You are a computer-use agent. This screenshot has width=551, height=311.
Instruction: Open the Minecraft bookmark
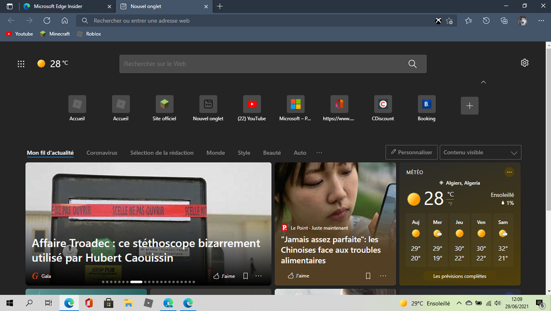(x=55, y=34)
